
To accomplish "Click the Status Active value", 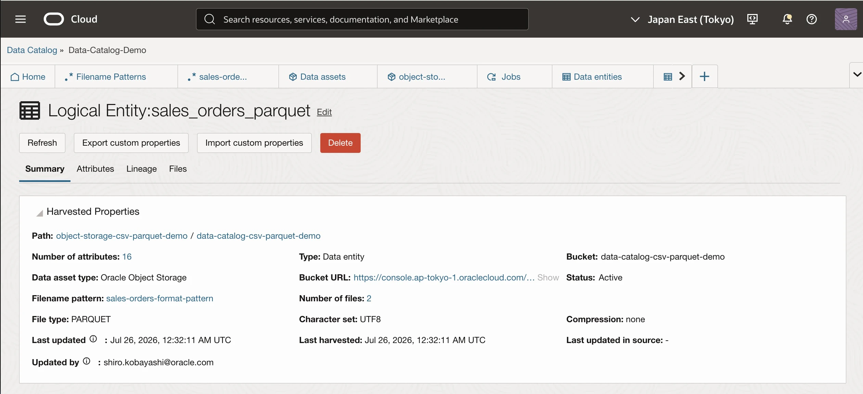I will (x=610, y=277).
